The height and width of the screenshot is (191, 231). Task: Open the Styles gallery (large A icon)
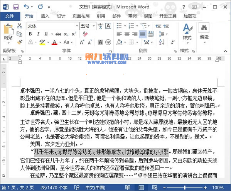[x=187, y=29]
